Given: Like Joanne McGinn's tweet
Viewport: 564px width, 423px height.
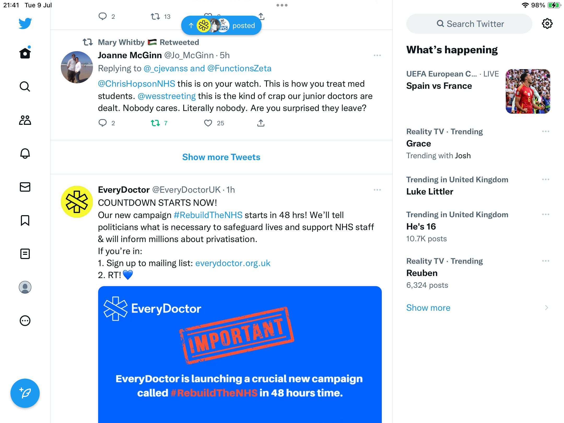Looking at the screenshot, I should [208, 123].
